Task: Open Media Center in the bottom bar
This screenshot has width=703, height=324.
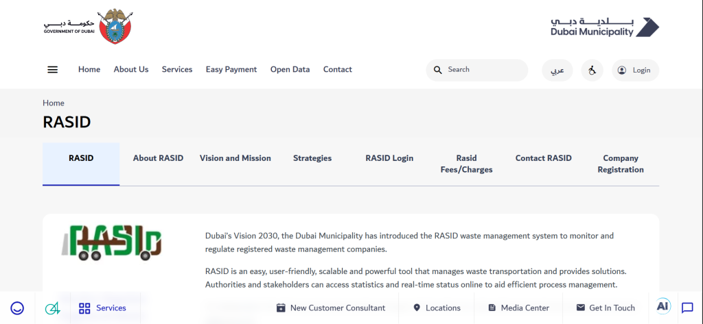Action: 519,308
